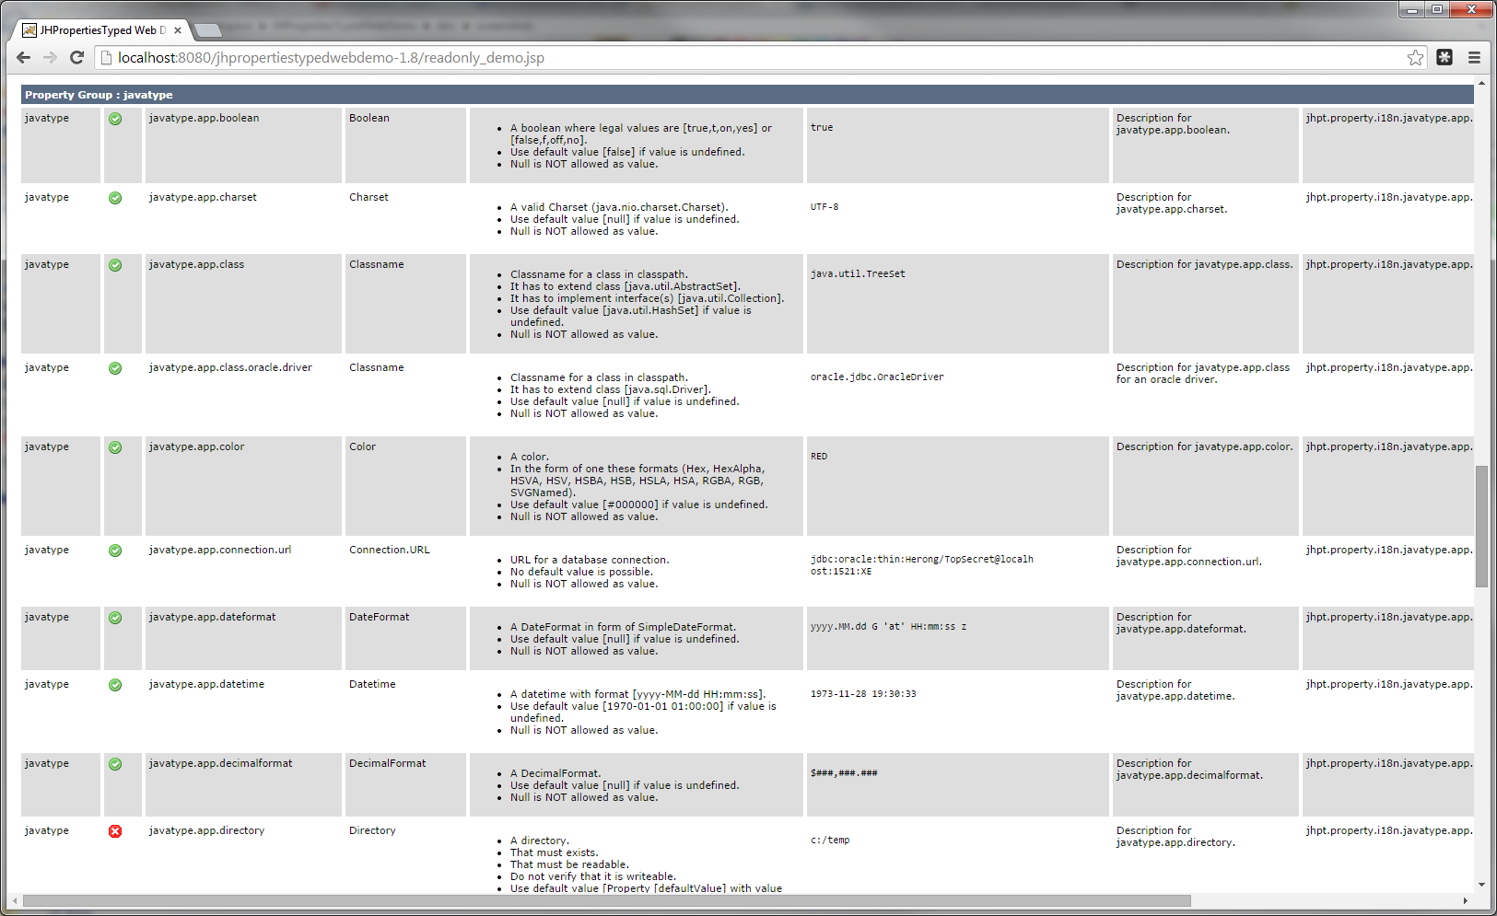Click the red error icon for javatype.app.directory
This screenshot has height=916, width=1497.
(115, 831)
